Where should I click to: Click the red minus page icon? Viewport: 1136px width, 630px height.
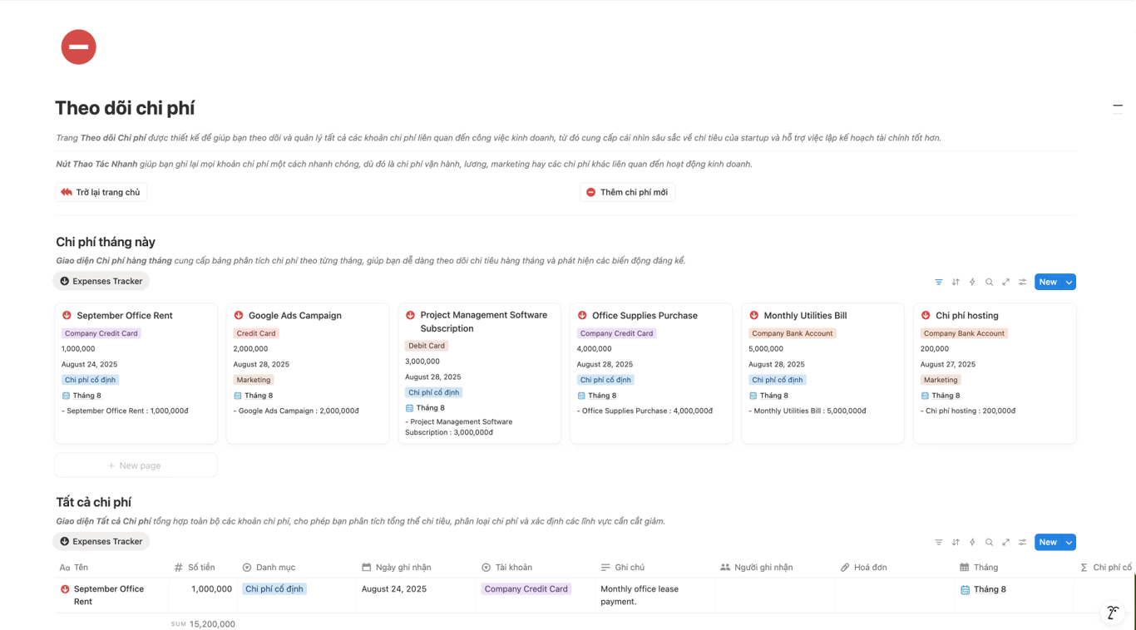pos(78,47)
